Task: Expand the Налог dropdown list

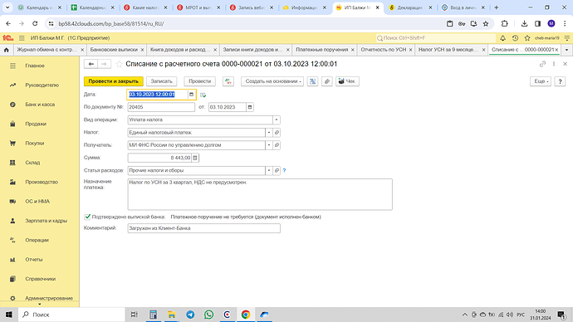Action: 269,133
